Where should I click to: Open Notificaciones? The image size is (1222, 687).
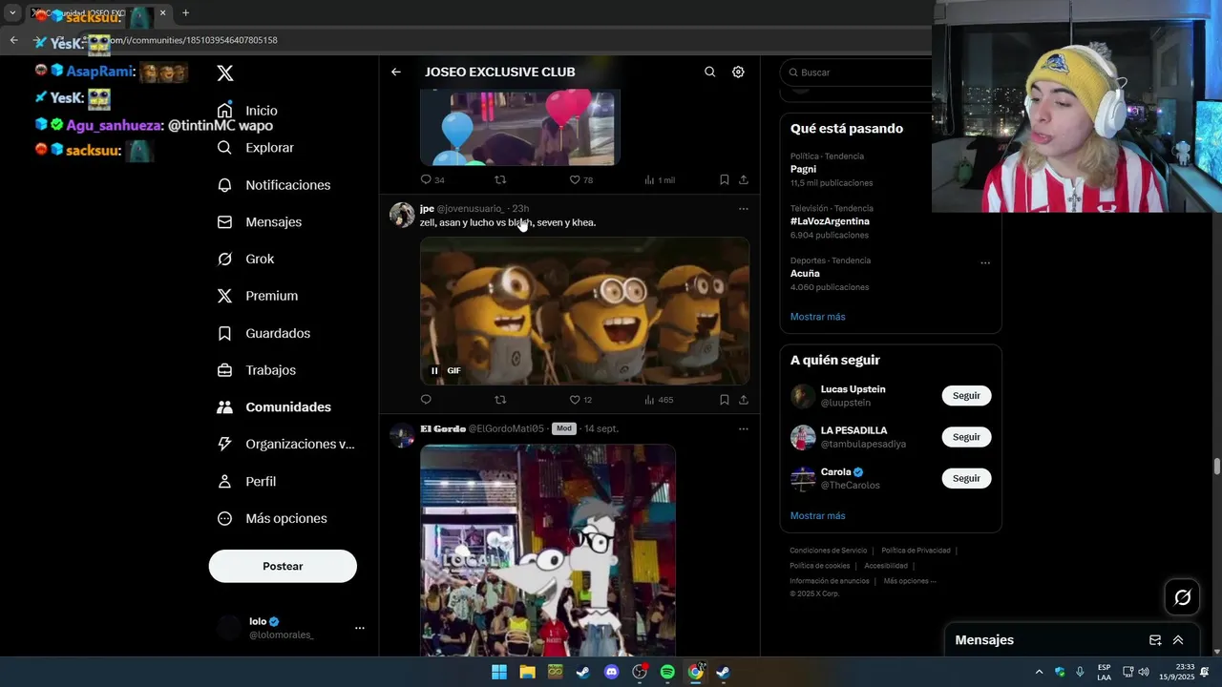coord(274,185)
